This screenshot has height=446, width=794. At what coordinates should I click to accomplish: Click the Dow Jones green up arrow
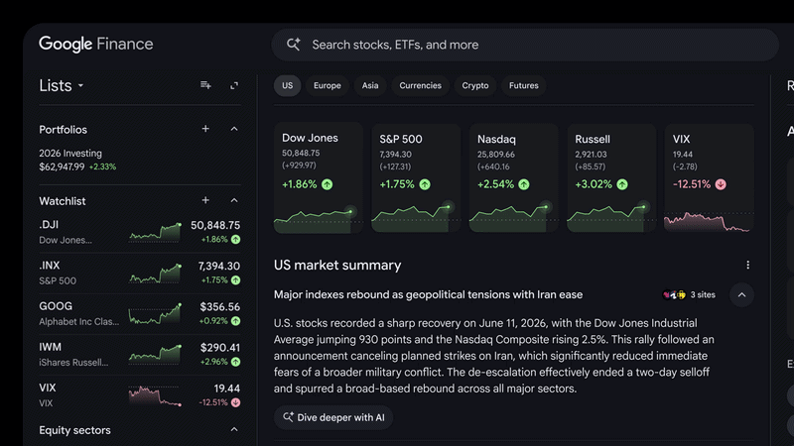(x=328, y=184)
